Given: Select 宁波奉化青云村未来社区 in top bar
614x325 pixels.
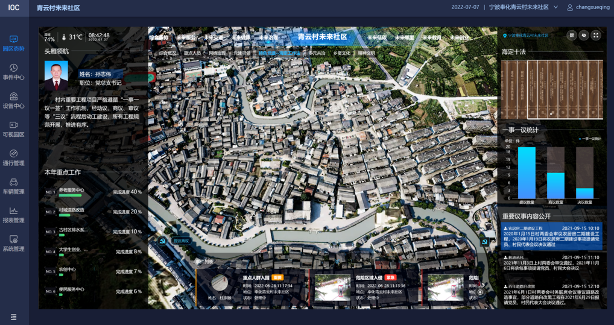Looking at the screenshot, I should coord(519,7).
